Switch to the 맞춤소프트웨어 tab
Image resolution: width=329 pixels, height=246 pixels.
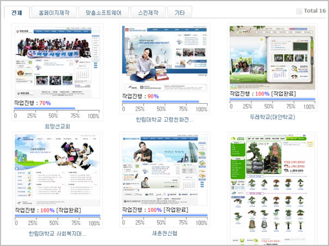click(x=103, y=12)
